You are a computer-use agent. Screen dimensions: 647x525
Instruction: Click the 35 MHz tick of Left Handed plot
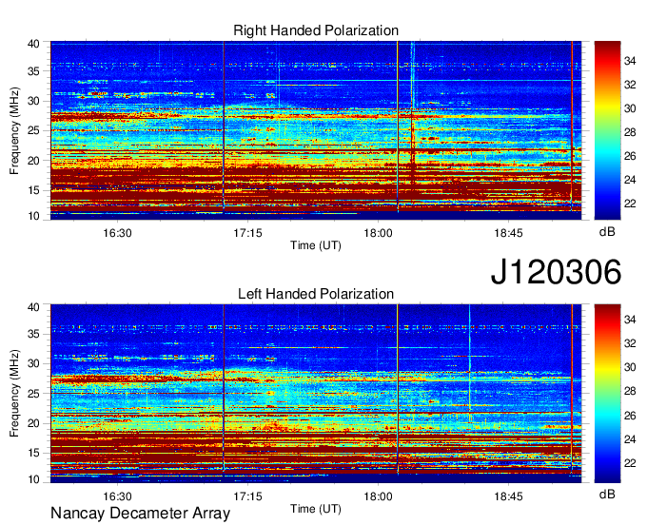(x=33, y=334)
